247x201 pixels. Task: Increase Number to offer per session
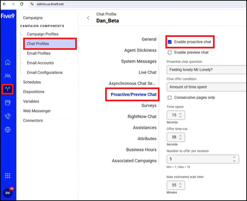click(x=234, y=157)
